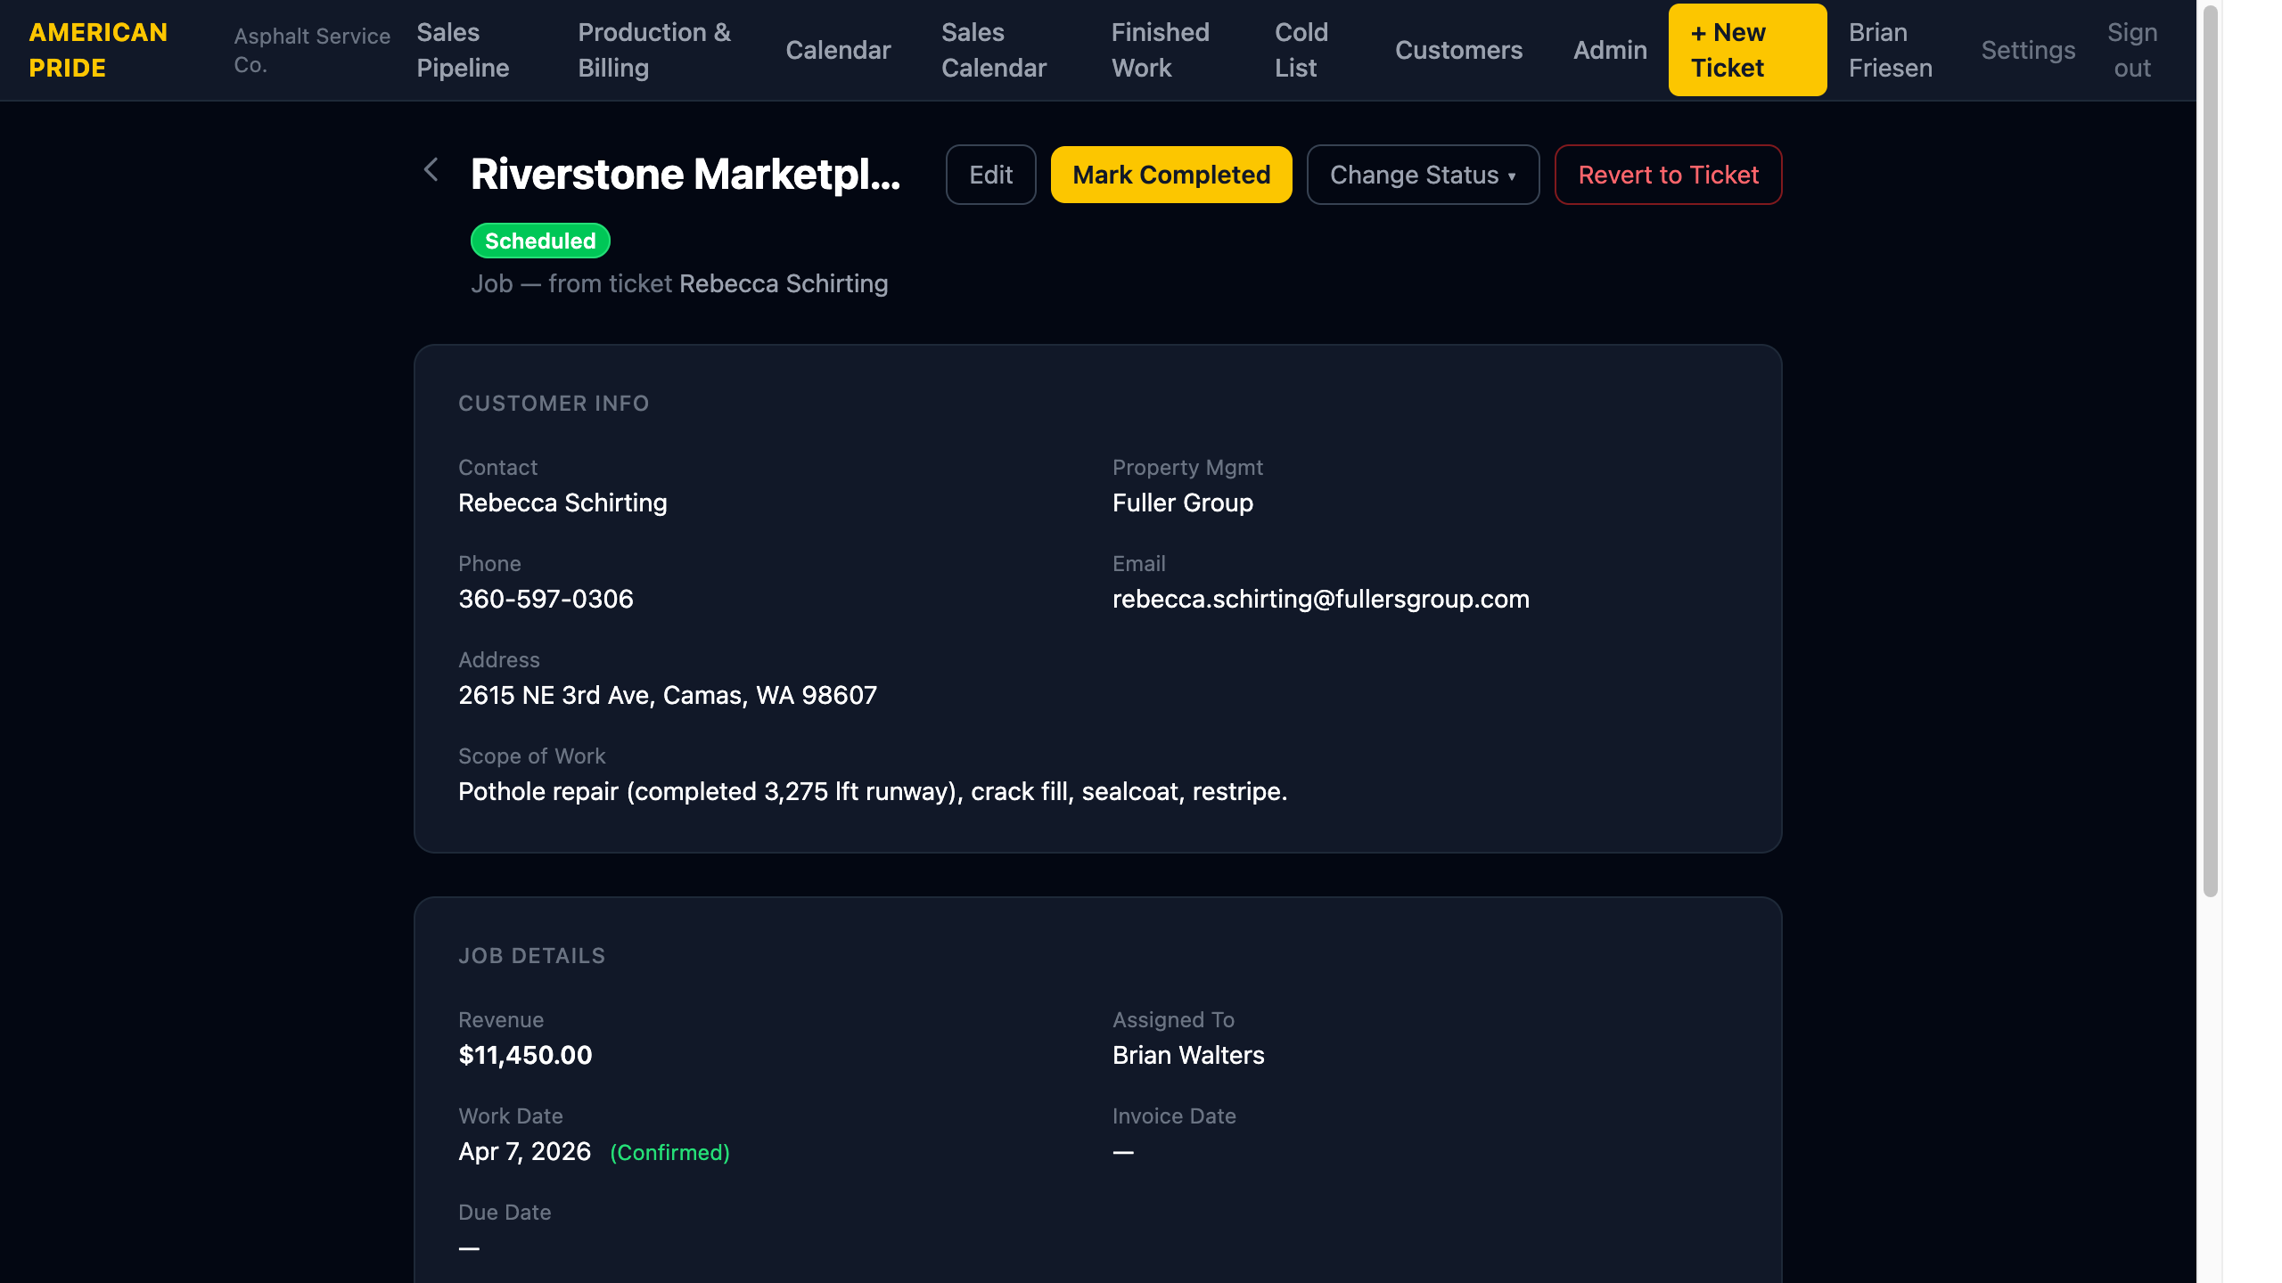Click work date Apr 7, 2026
Viewport: 2282px width, 1283px height.
point(524,1151)
